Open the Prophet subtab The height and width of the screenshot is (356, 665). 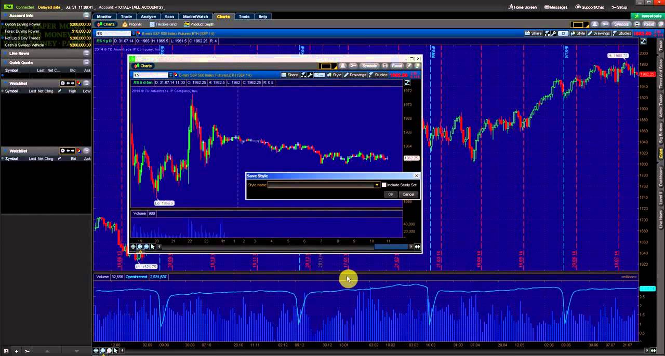[132, 24]
